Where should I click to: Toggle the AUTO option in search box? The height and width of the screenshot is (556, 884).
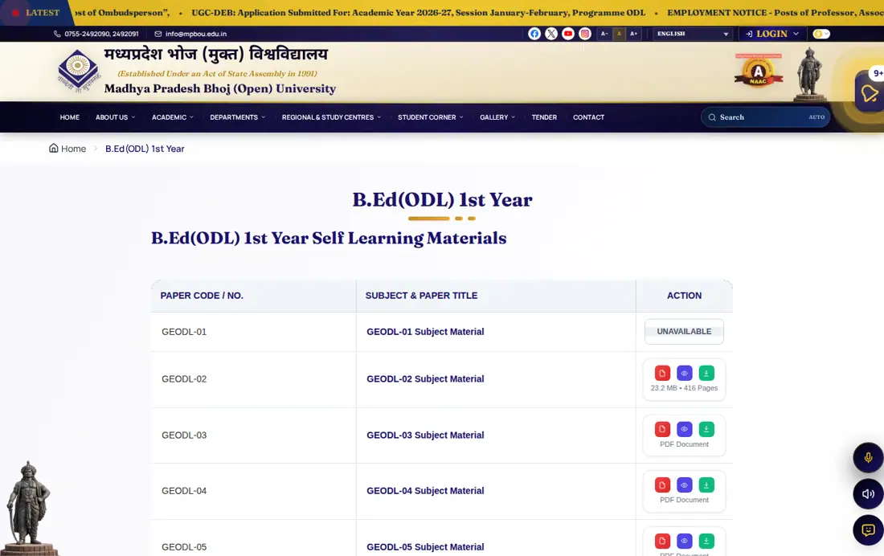coord(816,117)
